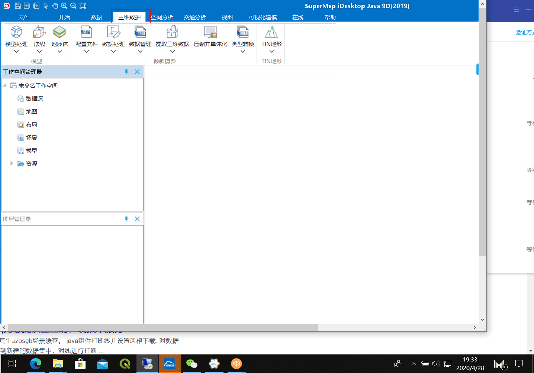
Task: Open the Mail app on taskbar
Action: [x=103, y=364]
